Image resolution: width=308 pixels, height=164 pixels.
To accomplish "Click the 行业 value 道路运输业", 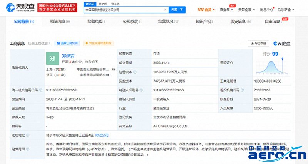I will click(x=161, y=108).
